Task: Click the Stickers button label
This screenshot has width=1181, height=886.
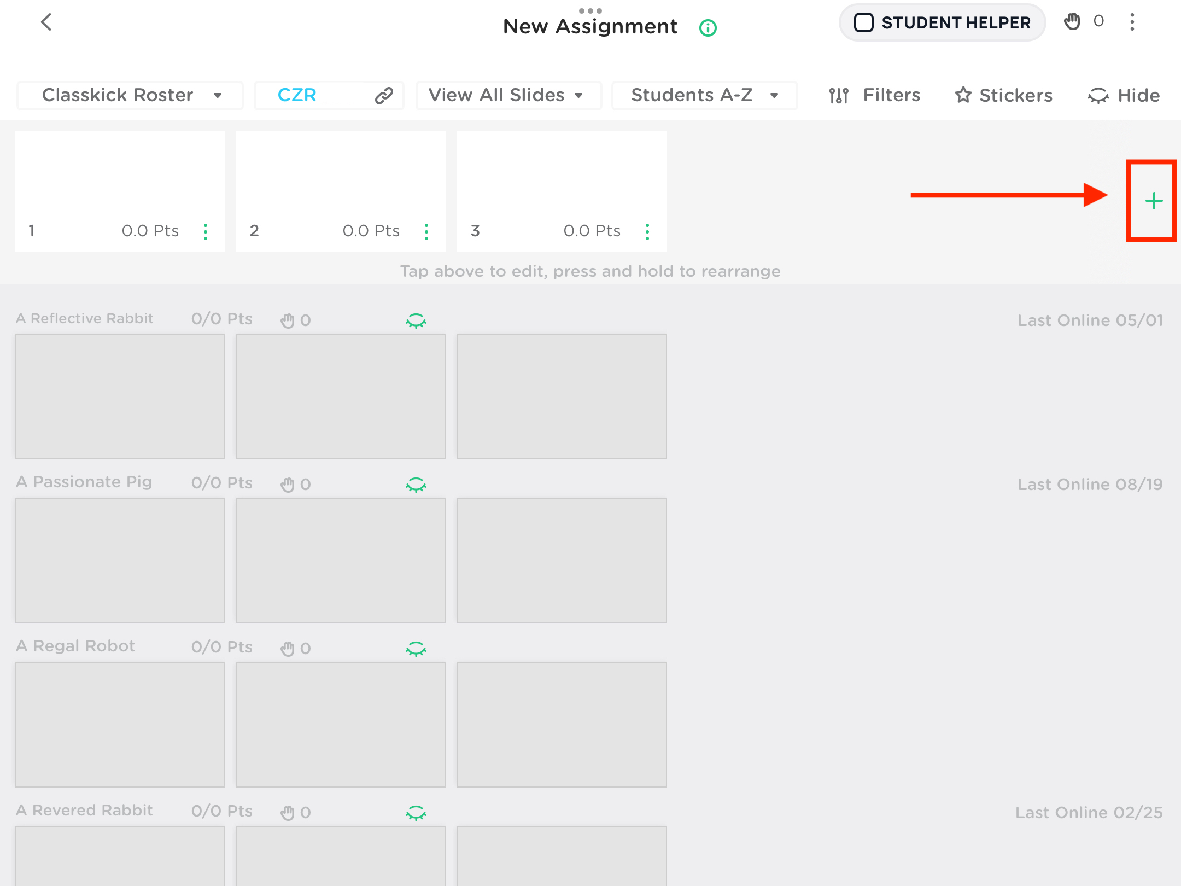Action: pyautogui.click(x=1016, y=96)
